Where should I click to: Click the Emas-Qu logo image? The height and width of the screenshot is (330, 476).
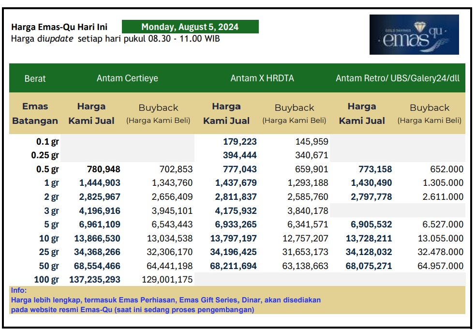(414, 35)
